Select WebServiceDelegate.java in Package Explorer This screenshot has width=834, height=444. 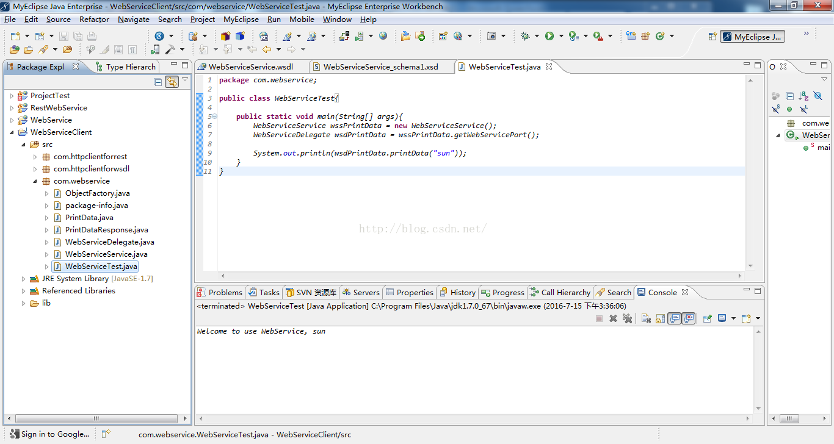coord(109,242)
